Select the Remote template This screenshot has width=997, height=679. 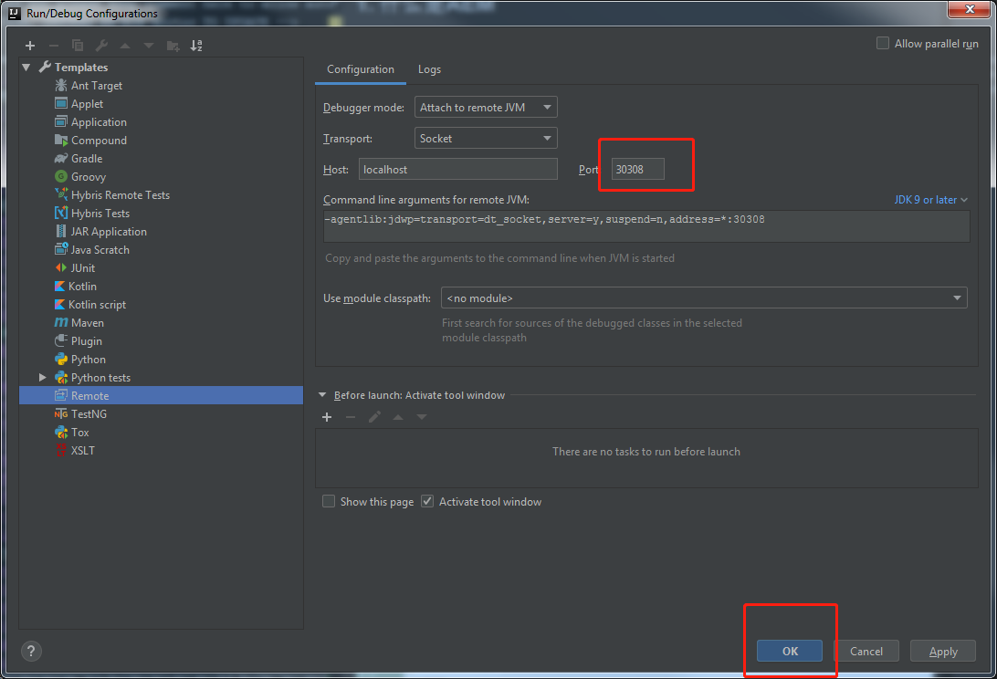(161, 395)
